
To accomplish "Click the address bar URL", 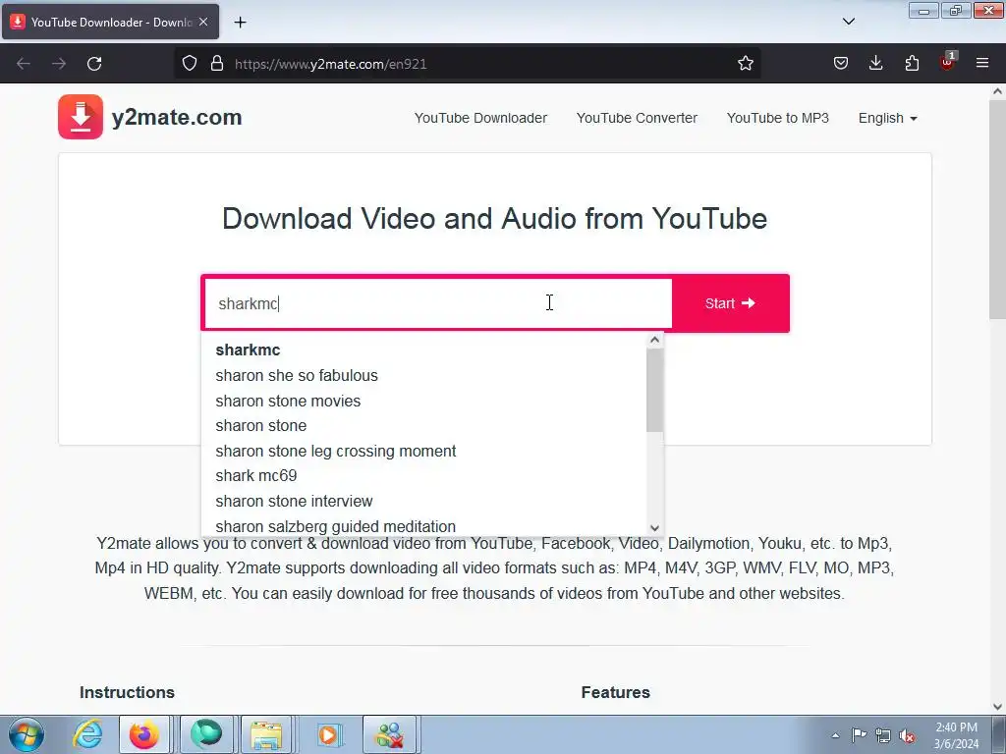I will tap(330, 64).
